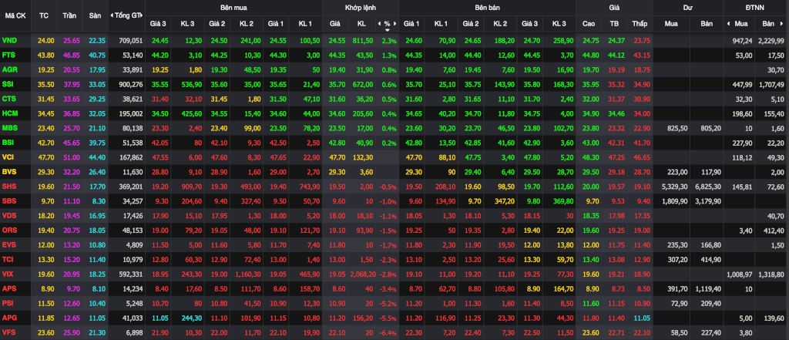Click the left arrow beside the % header
Image resolution: width=789 pixels, height=340 pixels.
coord(378,24)
